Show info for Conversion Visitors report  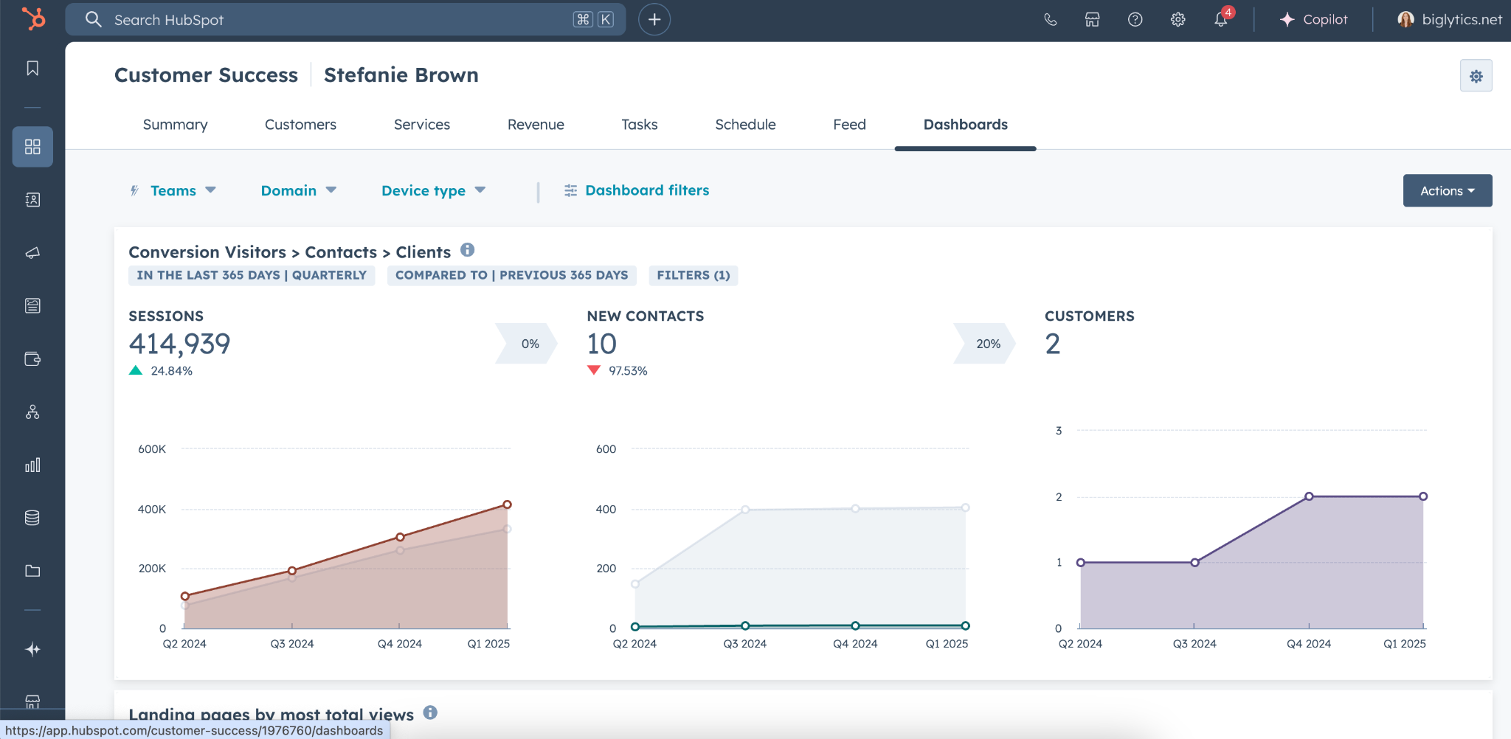(x=468, y=250)
